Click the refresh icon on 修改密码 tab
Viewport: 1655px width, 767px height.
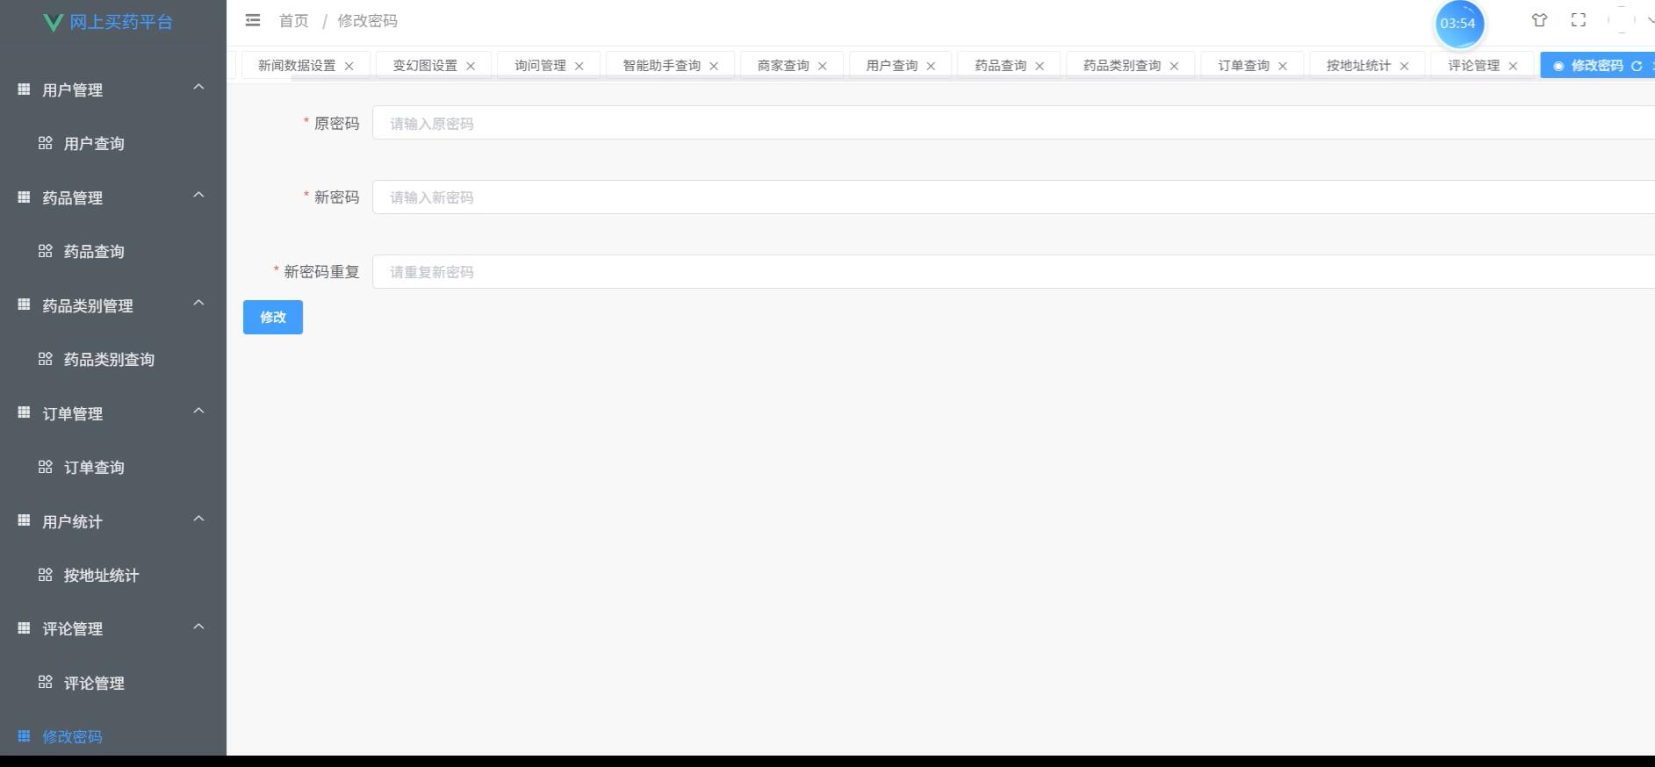[1637, 66]
